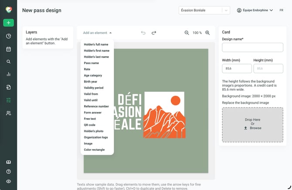Click the user account avatar icon

239,10
